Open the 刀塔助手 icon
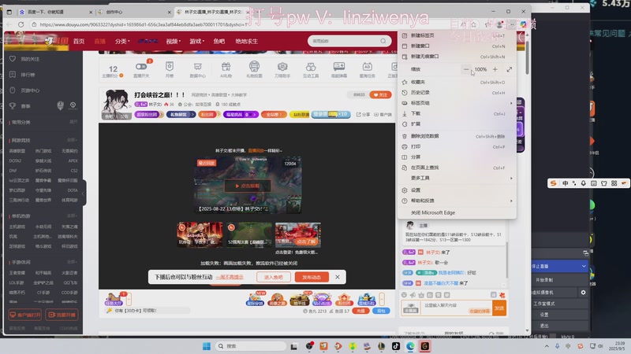631x354 pixels. tap(282, 67)
